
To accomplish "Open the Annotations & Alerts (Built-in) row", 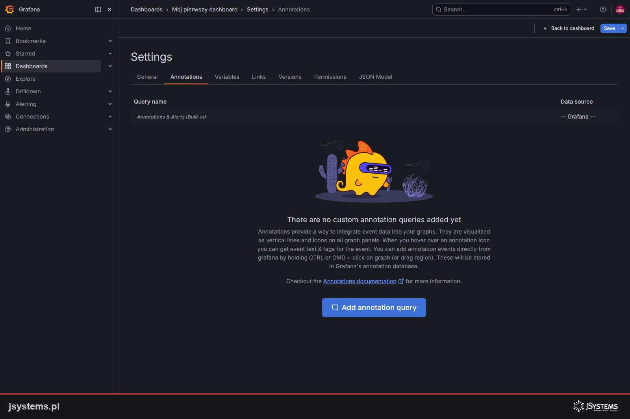I will [x=374, y=117].
